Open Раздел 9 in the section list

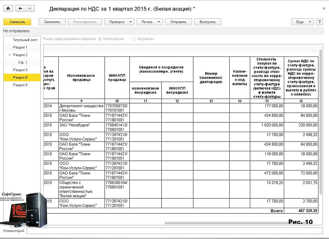tap(22, 85)
